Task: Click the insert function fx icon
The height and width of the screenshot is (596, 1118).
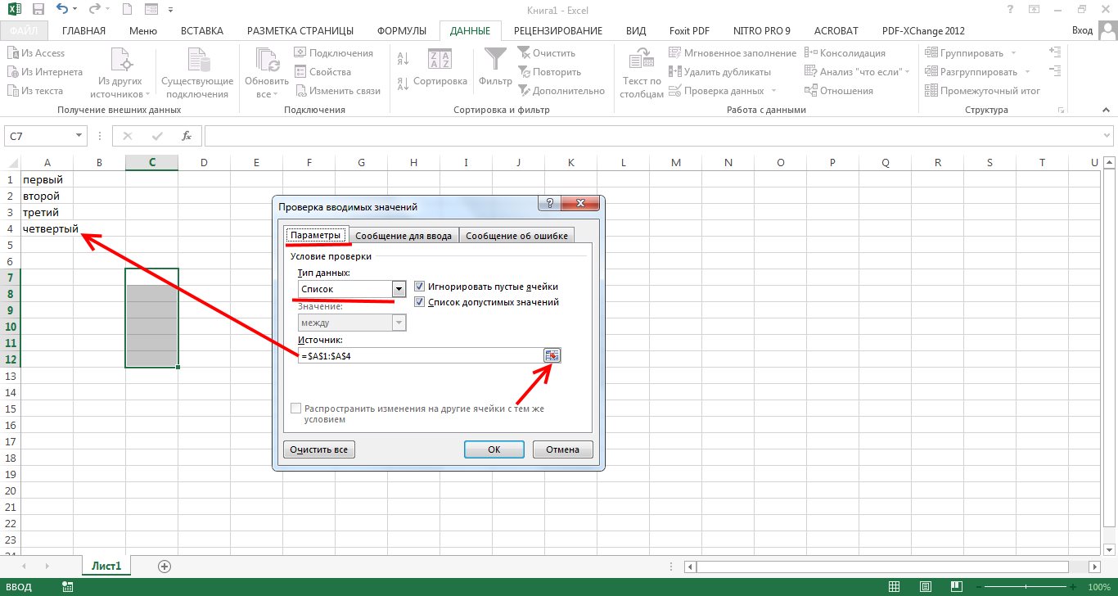Action: [186, 136]
